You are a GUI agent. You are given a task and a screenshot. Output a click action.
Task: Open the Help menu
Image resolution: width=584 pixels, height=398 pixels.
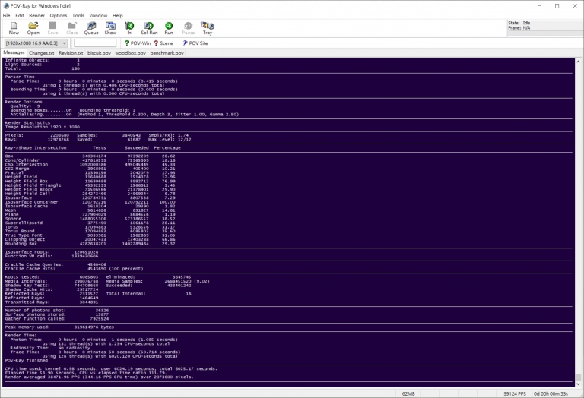pos(118,16)
